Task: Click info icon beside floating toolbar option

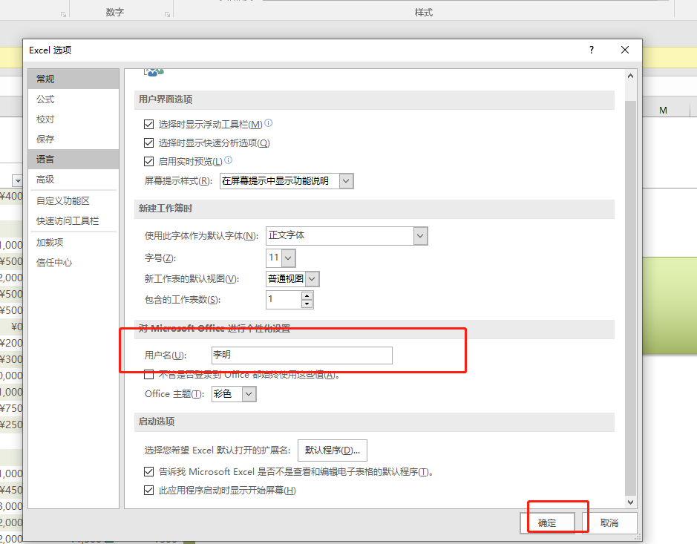Action: pyautogui.click(x=269, y=123)
